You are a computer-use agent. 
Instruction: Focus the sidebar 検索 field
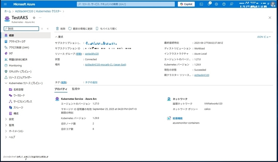[x=21, y=29]
